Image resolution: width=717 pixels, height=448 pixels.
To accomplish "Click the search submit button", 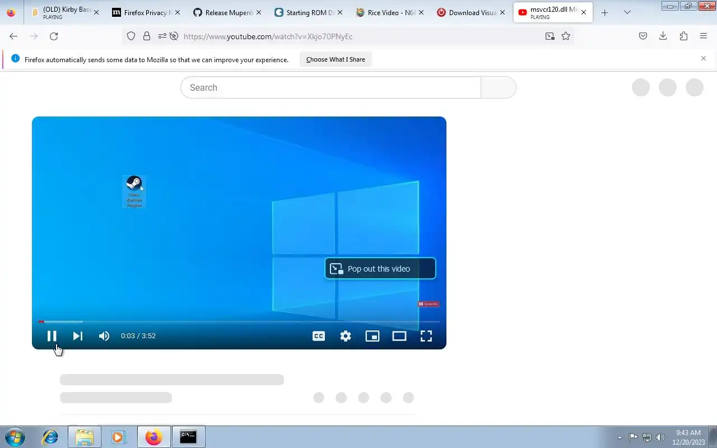I will pyautogui.click(x=499, y=87).
